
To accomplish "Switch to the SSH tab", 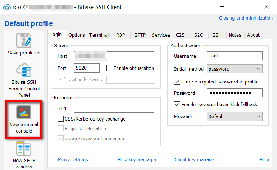I will pos(217,35).
